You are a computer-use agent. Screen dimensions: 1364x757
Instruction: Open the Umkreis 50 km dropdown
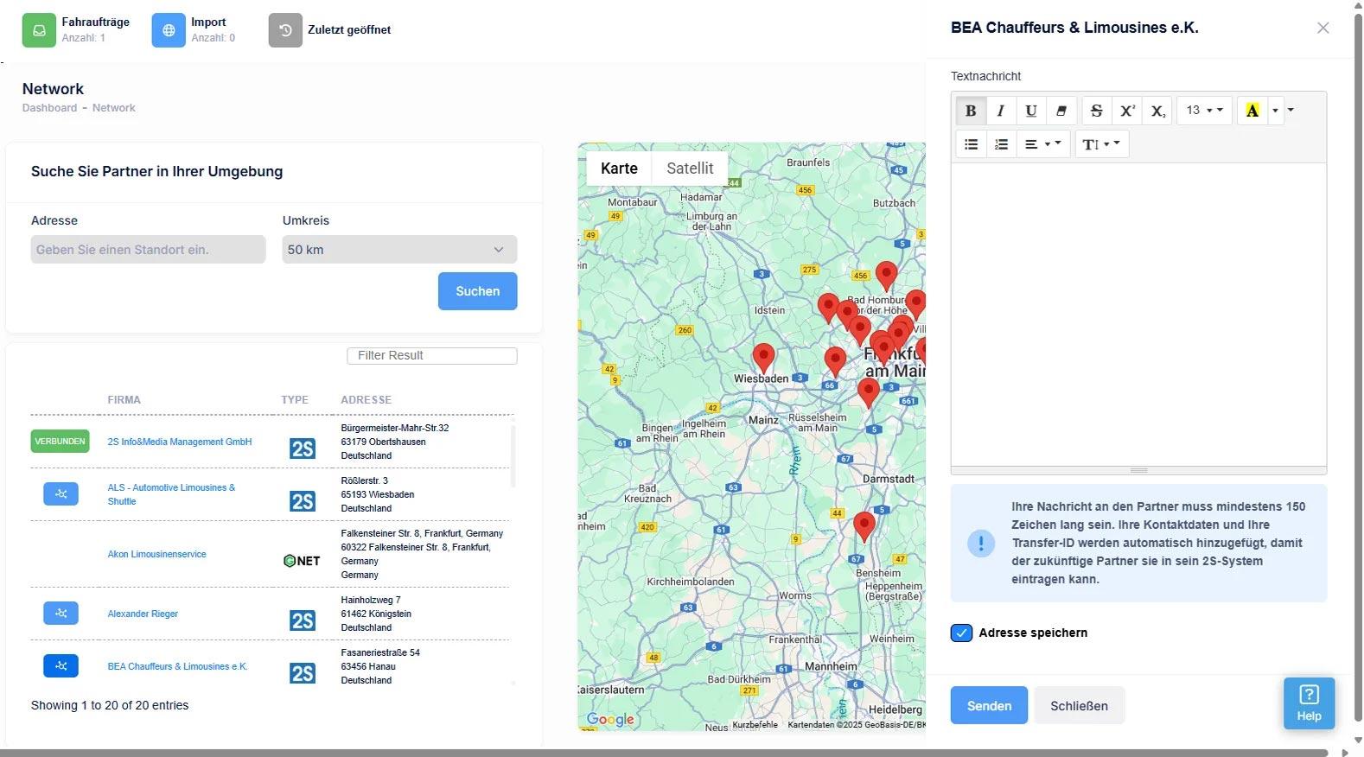click(x=399, y=250)
